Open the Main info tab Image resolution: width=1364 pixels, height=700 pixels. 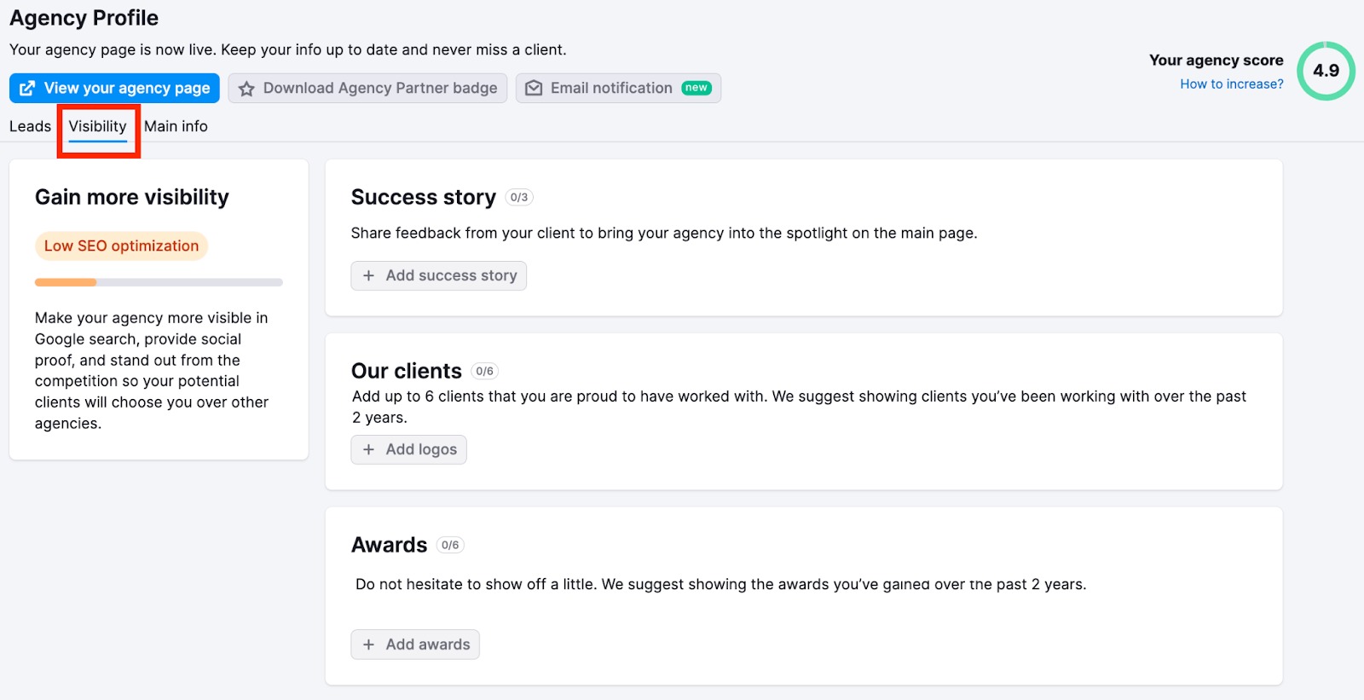pyautogui.click(x=176, y=126)
